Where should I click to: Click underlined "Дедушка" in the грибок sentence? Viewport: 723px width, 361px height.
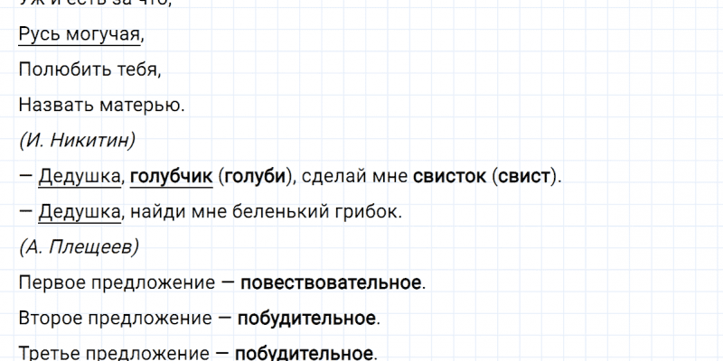(80, 211)
